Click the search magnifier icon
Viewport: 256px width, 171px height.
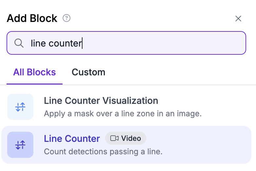19,43
